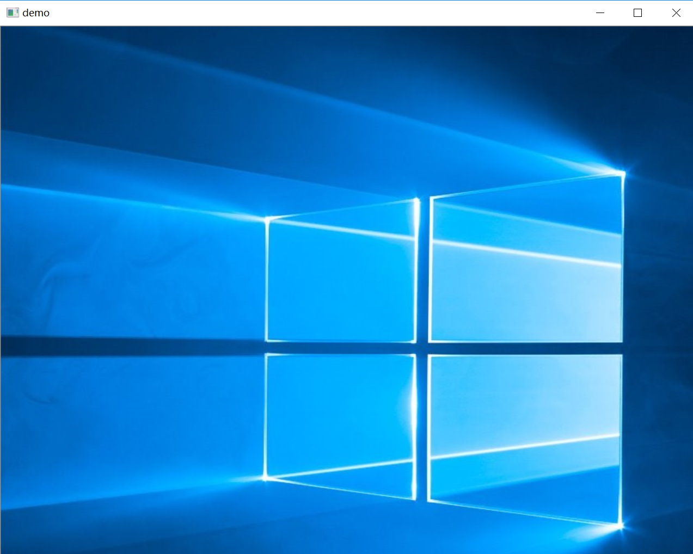Maximize the demo window
The height and width of the screenshot is (554, 693).
[638, 13]
